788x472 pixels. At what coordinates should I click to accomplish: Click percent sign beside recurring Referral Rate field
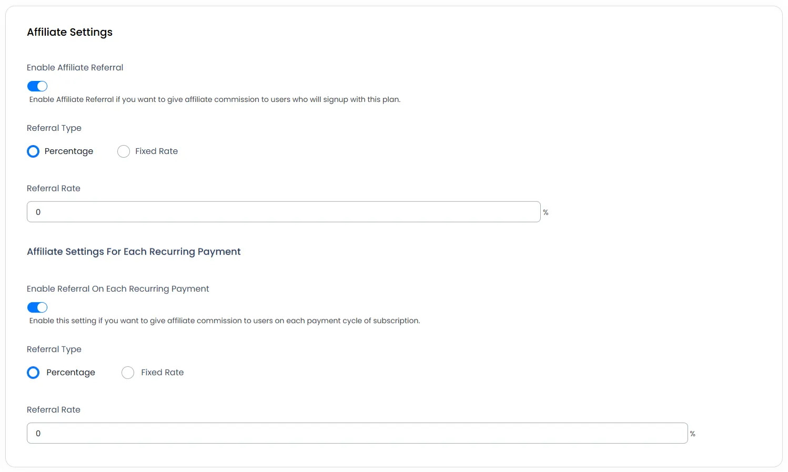(x=693, y=434)
